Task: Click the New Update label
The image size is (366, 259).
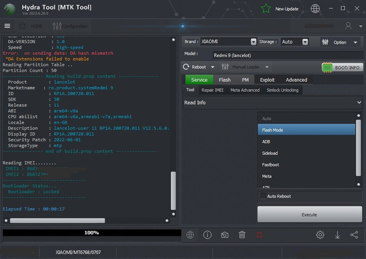Action: tap(287, 9)
